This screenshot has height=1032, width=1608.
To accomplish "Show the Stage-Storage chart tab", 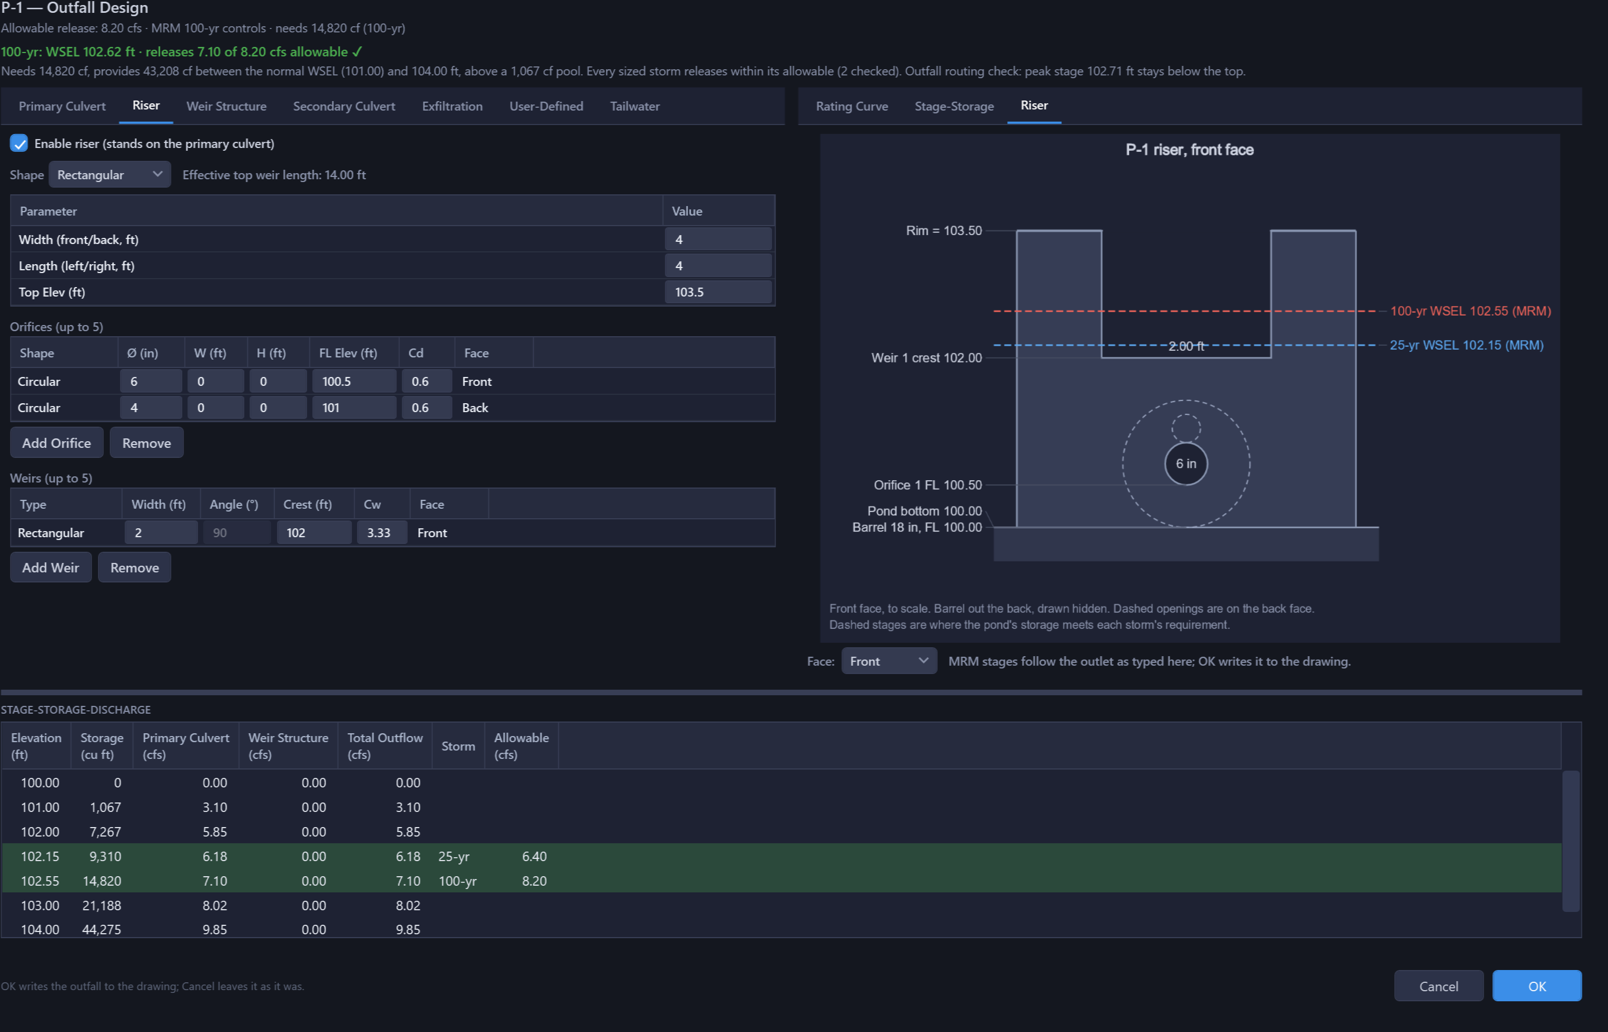I will click(x=954, y=106).
